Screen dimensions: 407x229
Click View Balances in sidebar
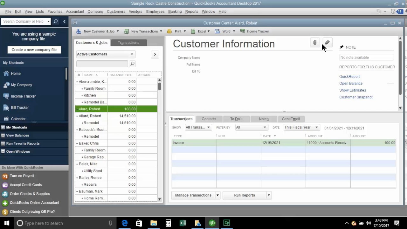point(17,135)
